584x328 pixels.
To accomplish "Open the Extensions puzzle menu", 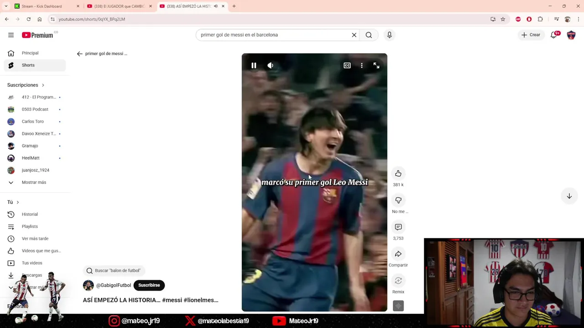I will (540, 19).
